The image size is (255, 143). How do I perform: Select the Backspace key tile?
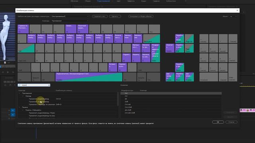point(151,39)
